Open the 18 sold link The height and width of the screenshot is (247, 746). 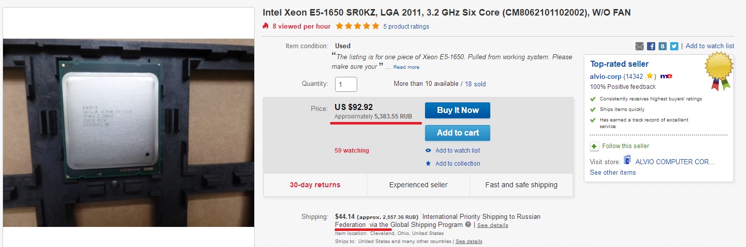tap(475, 84)
